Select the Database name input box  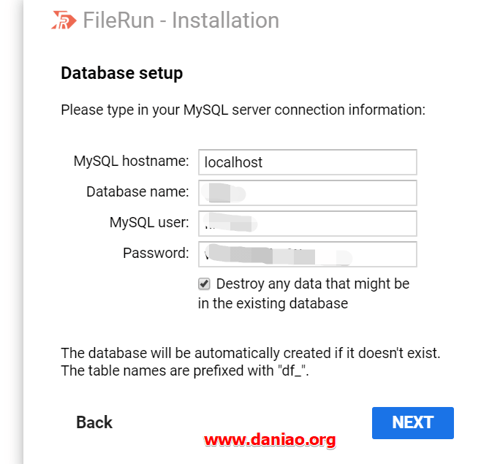(307, 193)
